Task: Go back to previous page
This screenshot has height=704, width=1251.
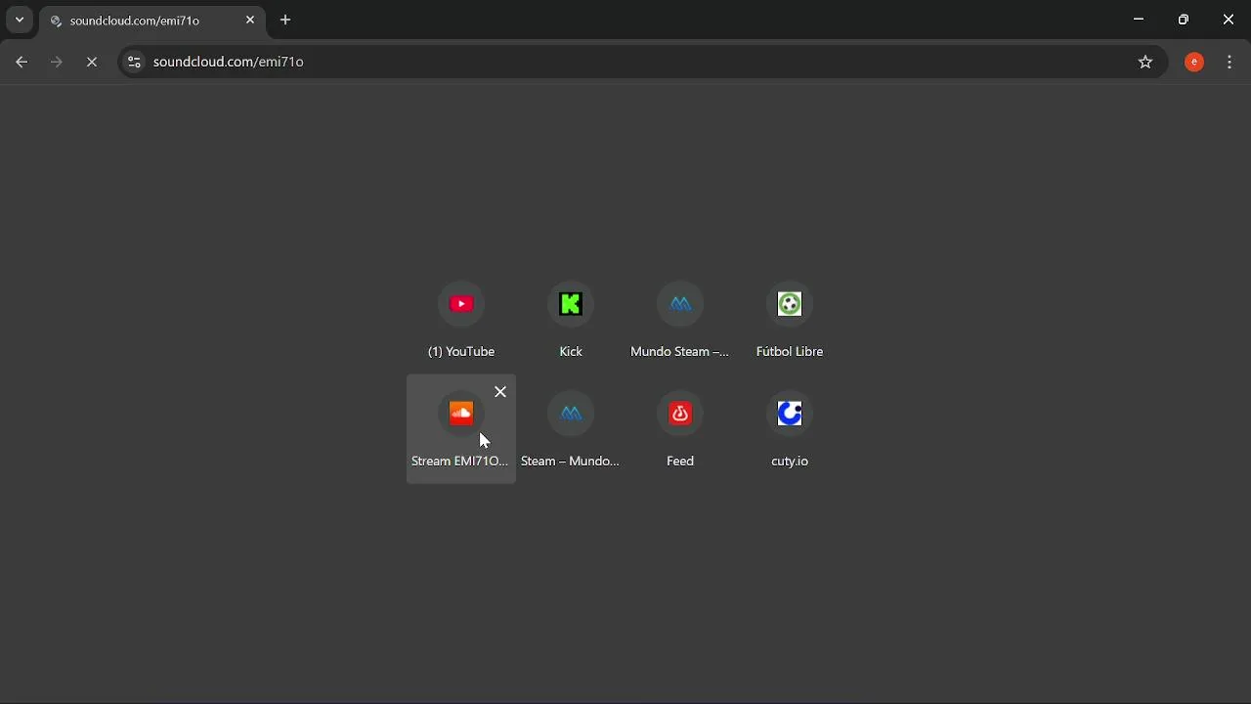Action: tap(22, 63)
